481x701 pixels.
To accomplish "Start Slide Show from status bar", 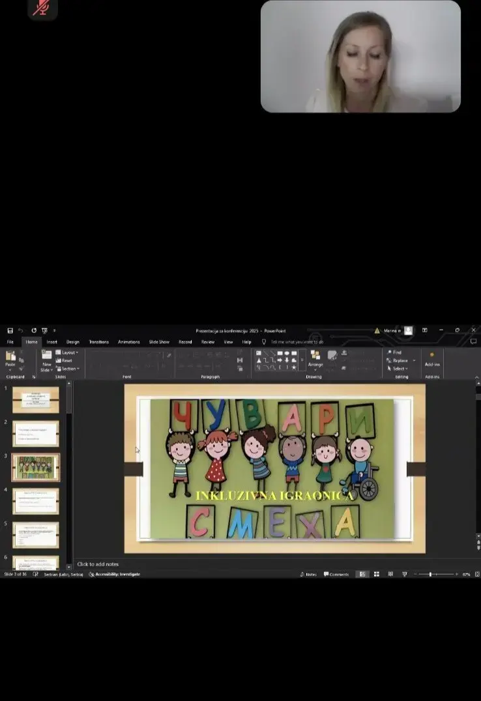I will coord(405,575).
